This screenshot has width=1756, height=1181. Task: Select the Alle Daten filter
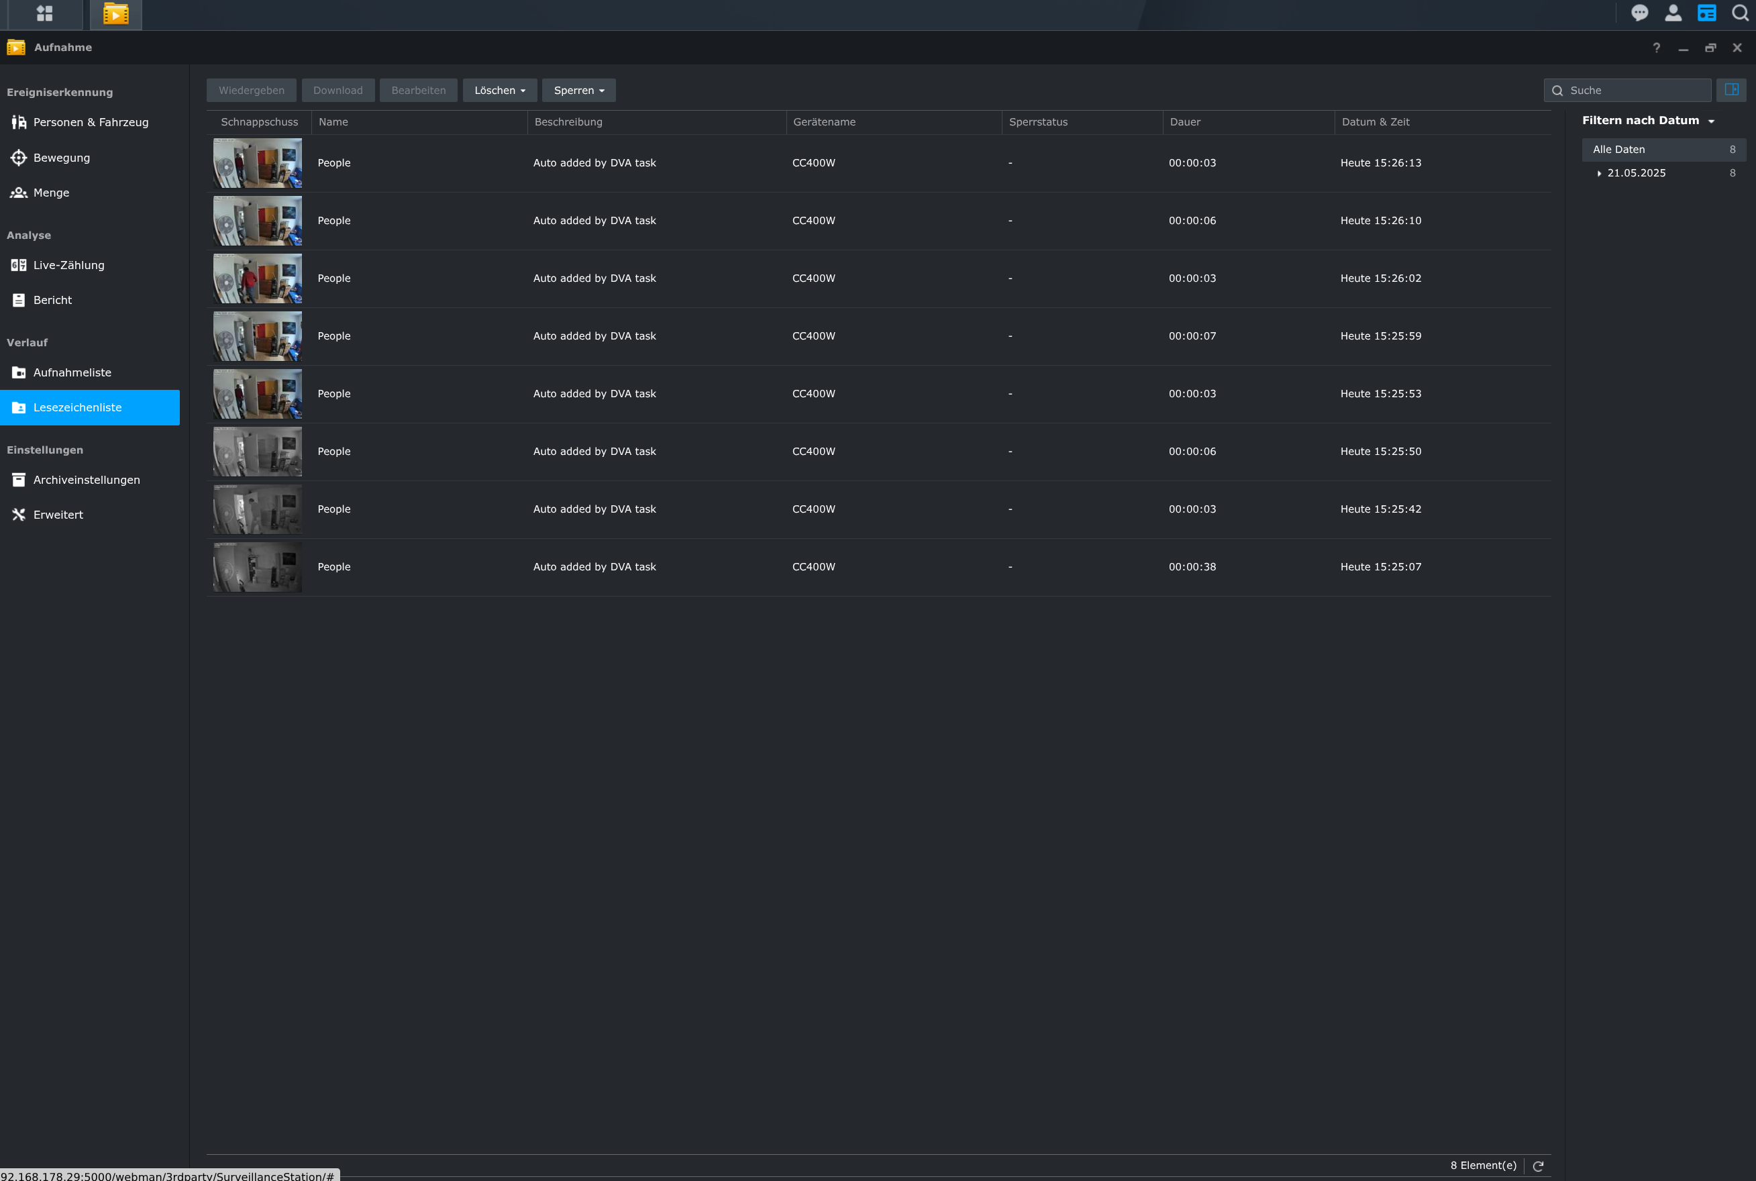1619,149
